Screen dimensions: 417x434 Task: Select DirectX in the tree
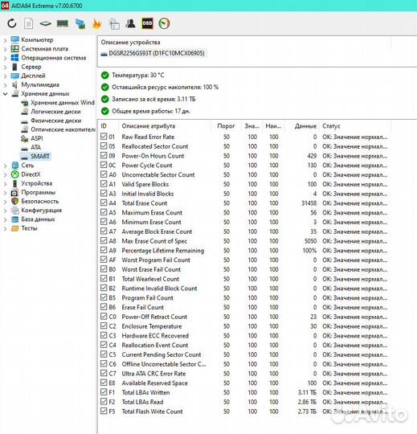point(31,174)
